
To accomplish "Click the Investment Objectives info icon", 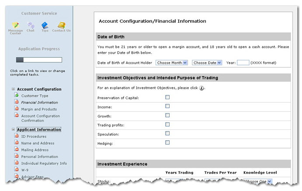I will [201, 88].
